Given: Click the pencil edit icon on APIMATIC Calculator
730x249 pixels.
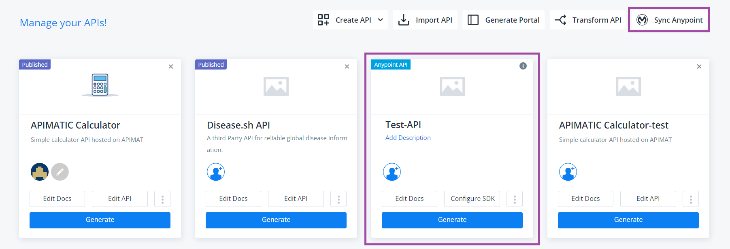Looking at the screenshot, I should click(x=60, y=172).
